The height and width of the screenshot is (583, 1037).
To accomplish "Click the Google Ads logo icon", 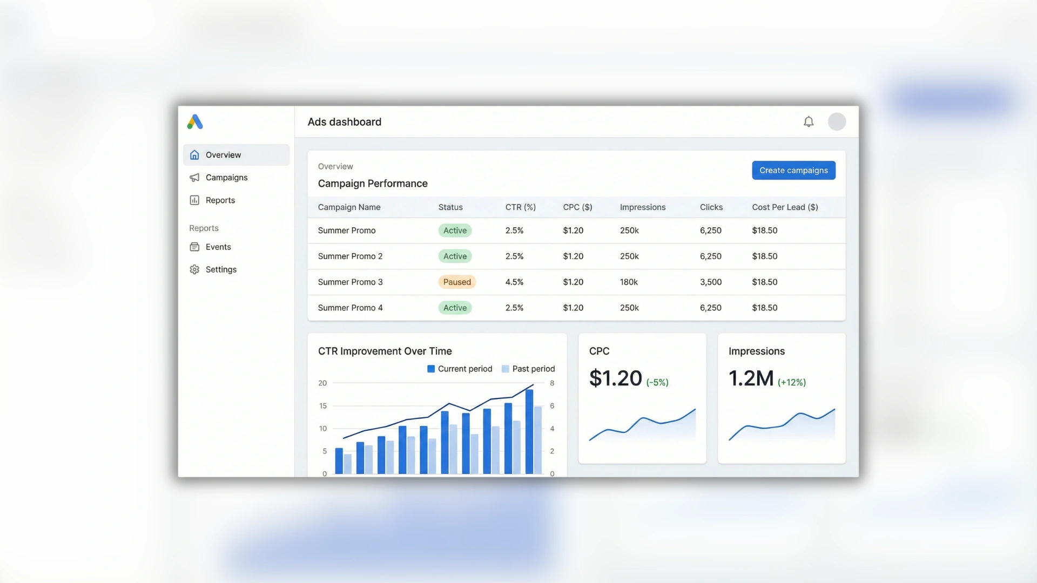I will click(194, 122).
